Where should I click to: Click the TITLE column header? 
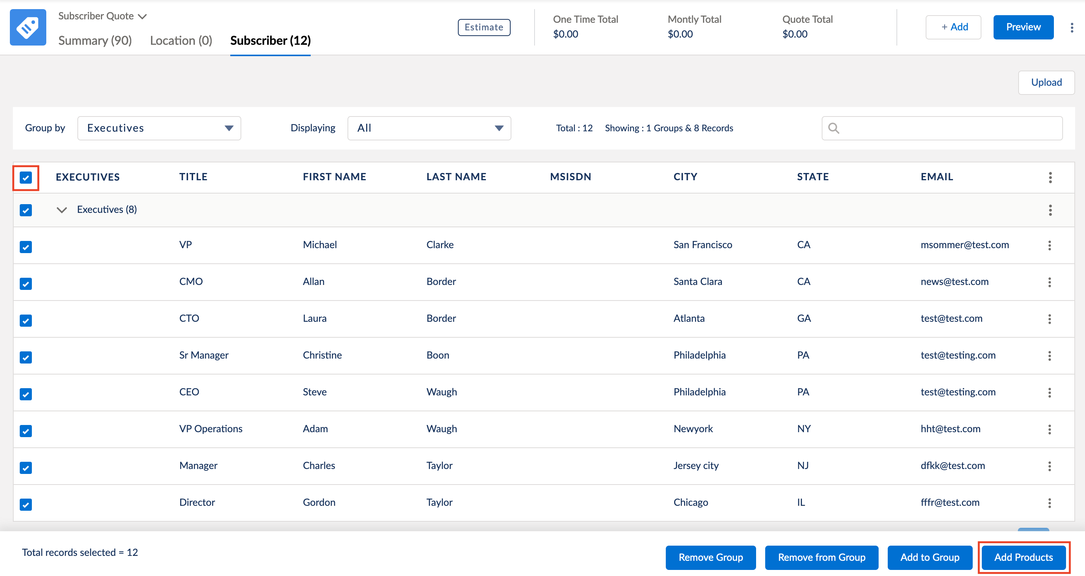[193, 177]
